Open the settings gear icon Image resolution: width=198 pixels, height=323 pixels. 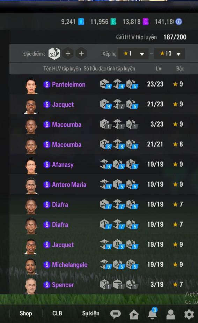point(189,314)
